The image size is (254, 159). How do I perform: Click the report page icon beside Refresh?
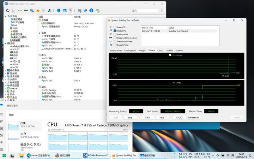point(14,11)
